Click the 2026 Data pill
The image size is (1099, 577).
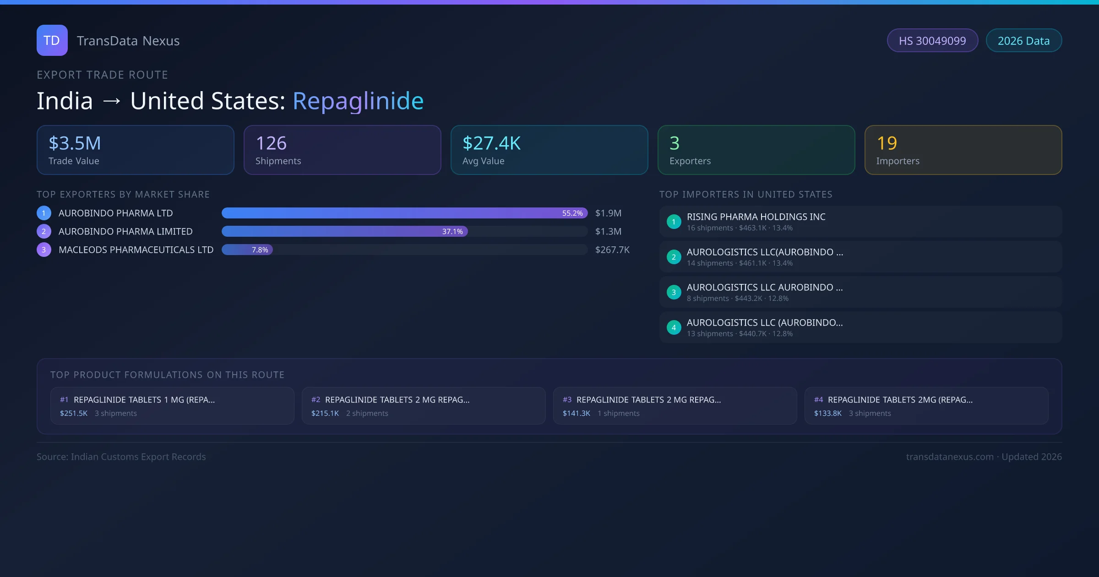click(1023, 41)
